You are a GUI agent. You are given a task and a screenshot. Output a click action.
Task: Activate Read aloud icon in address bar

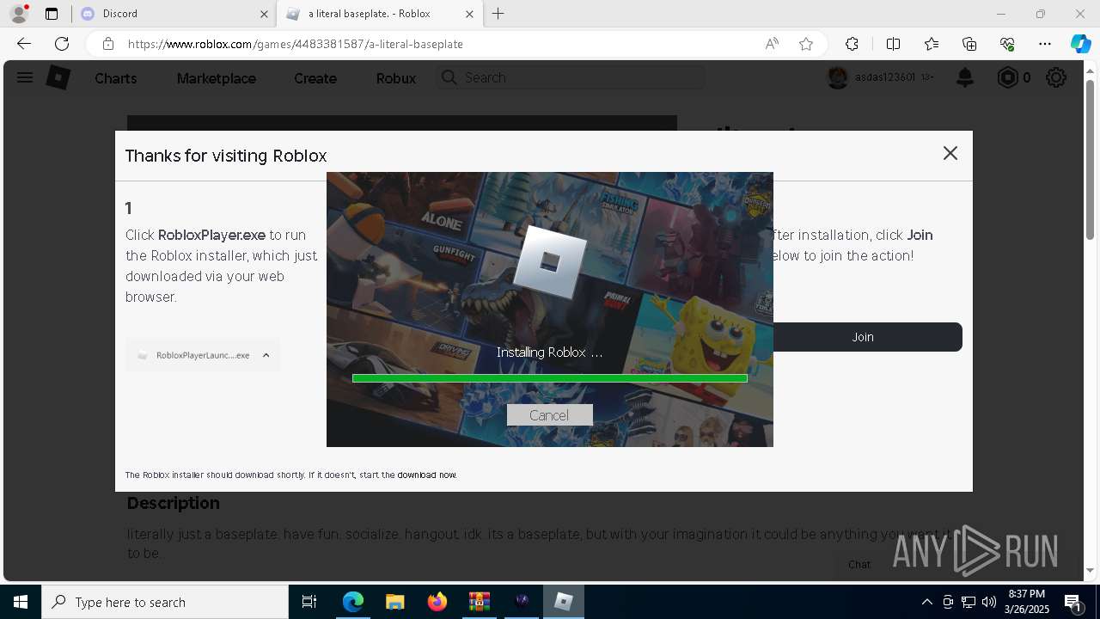772,44
